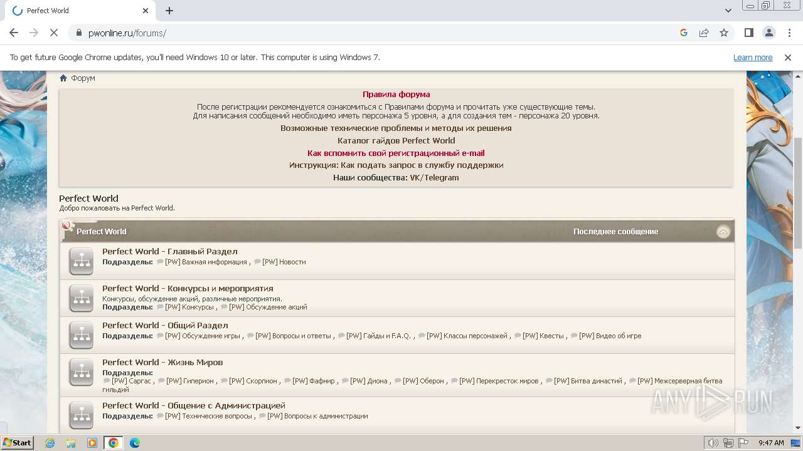Dismiss the Chrome update notification bar
This screenshot has width=803, height=451.
point(788,57)
